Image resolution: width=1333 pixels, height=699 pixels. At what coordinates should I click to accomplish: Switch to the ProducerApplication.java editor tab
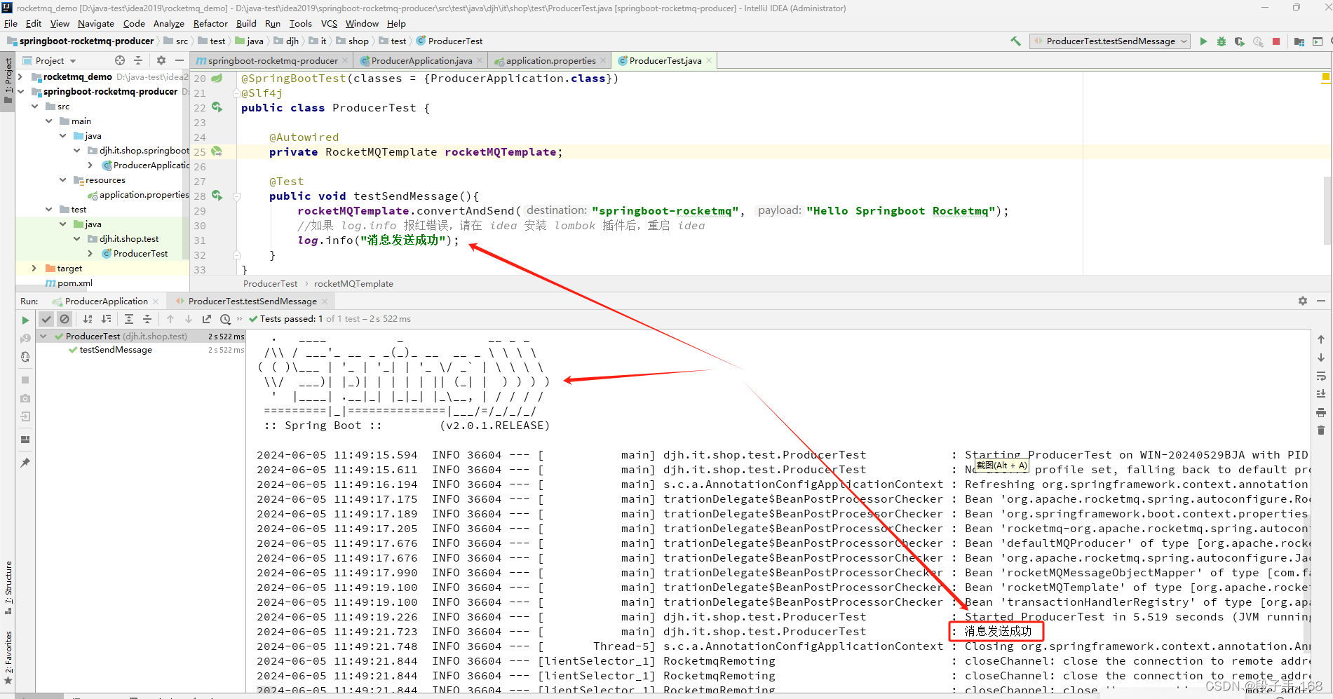[x=421, y=61]
